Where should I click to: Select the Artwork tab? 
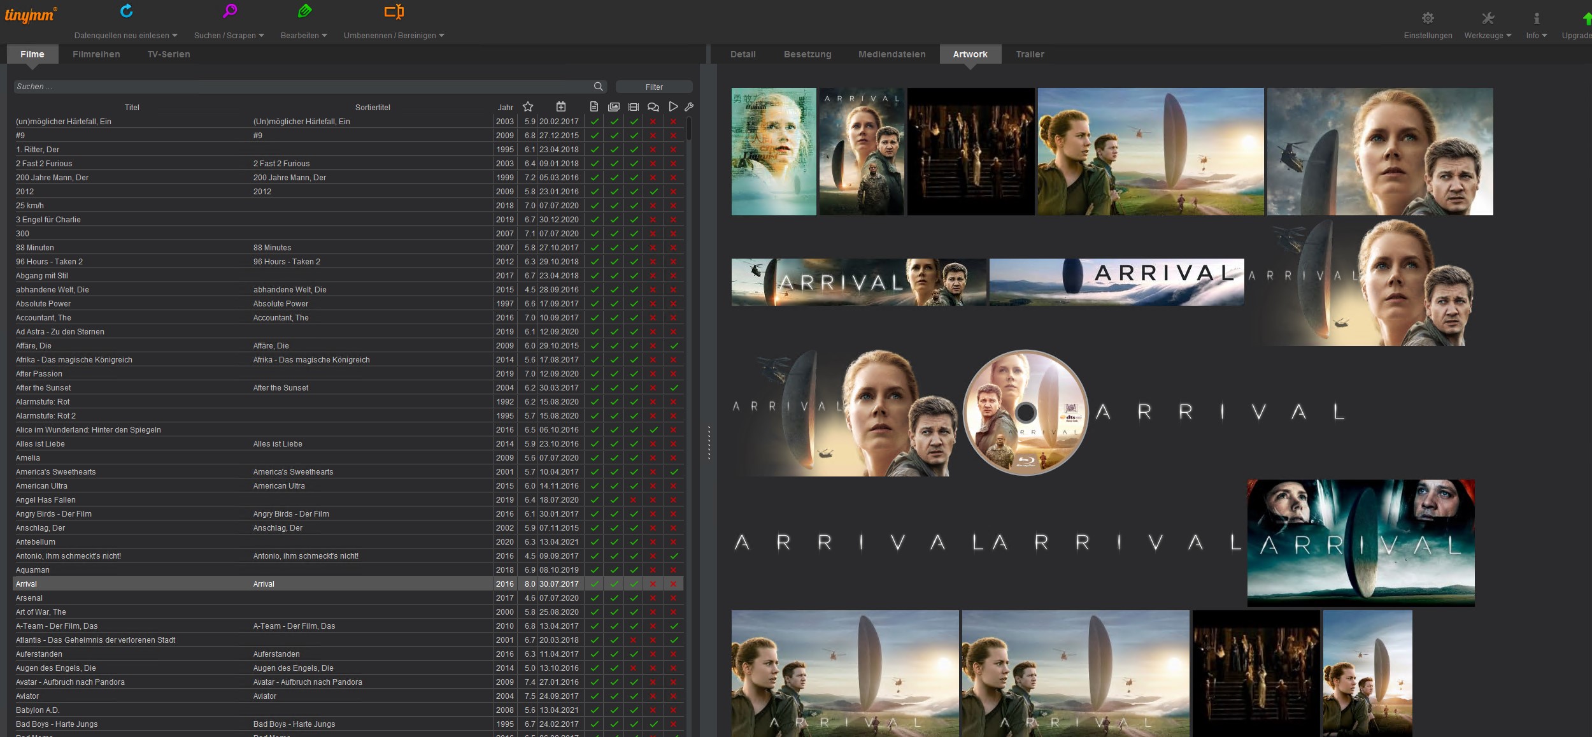coord(970,54)
